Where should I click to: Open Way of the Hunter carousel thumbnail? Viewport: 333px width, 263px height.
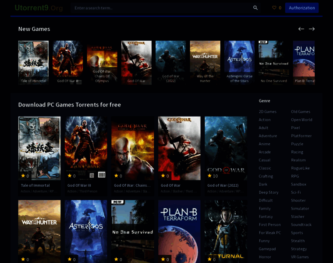(x=205, y=63)
